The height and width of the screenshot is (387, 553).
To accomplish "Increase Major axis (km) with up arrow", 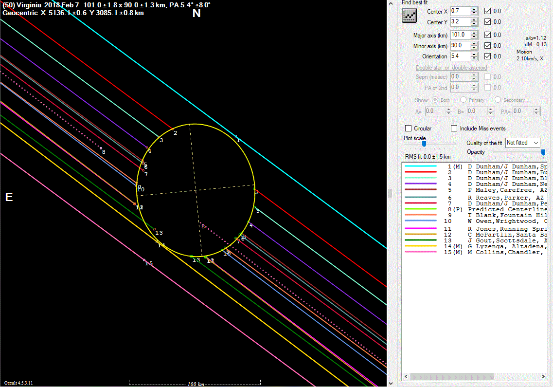I will tap(474, 33).
